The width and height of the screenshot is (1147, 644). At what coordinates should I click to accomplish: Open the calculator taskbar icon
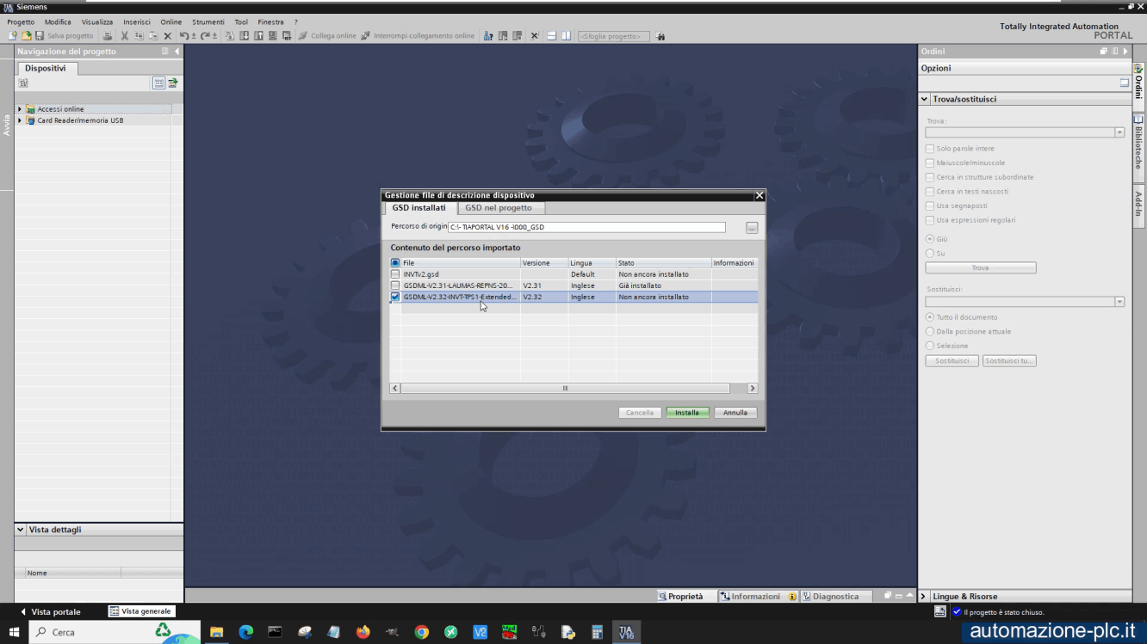click(597, 632)
